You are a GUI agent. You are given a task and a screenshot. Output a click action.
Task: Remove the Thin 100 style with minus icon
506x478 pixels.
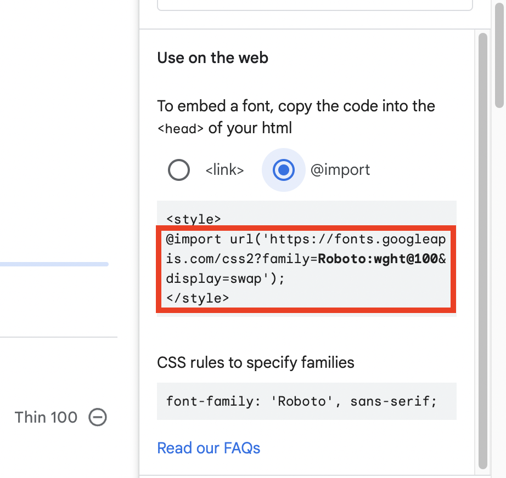(98, 417)
